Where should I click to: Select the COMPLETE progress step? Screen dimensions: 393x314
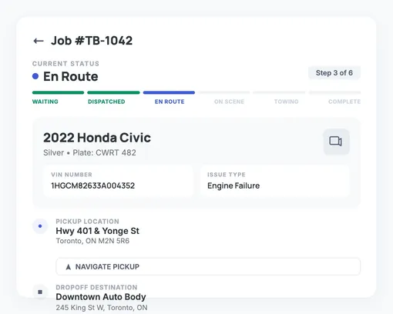pos(344,102)
